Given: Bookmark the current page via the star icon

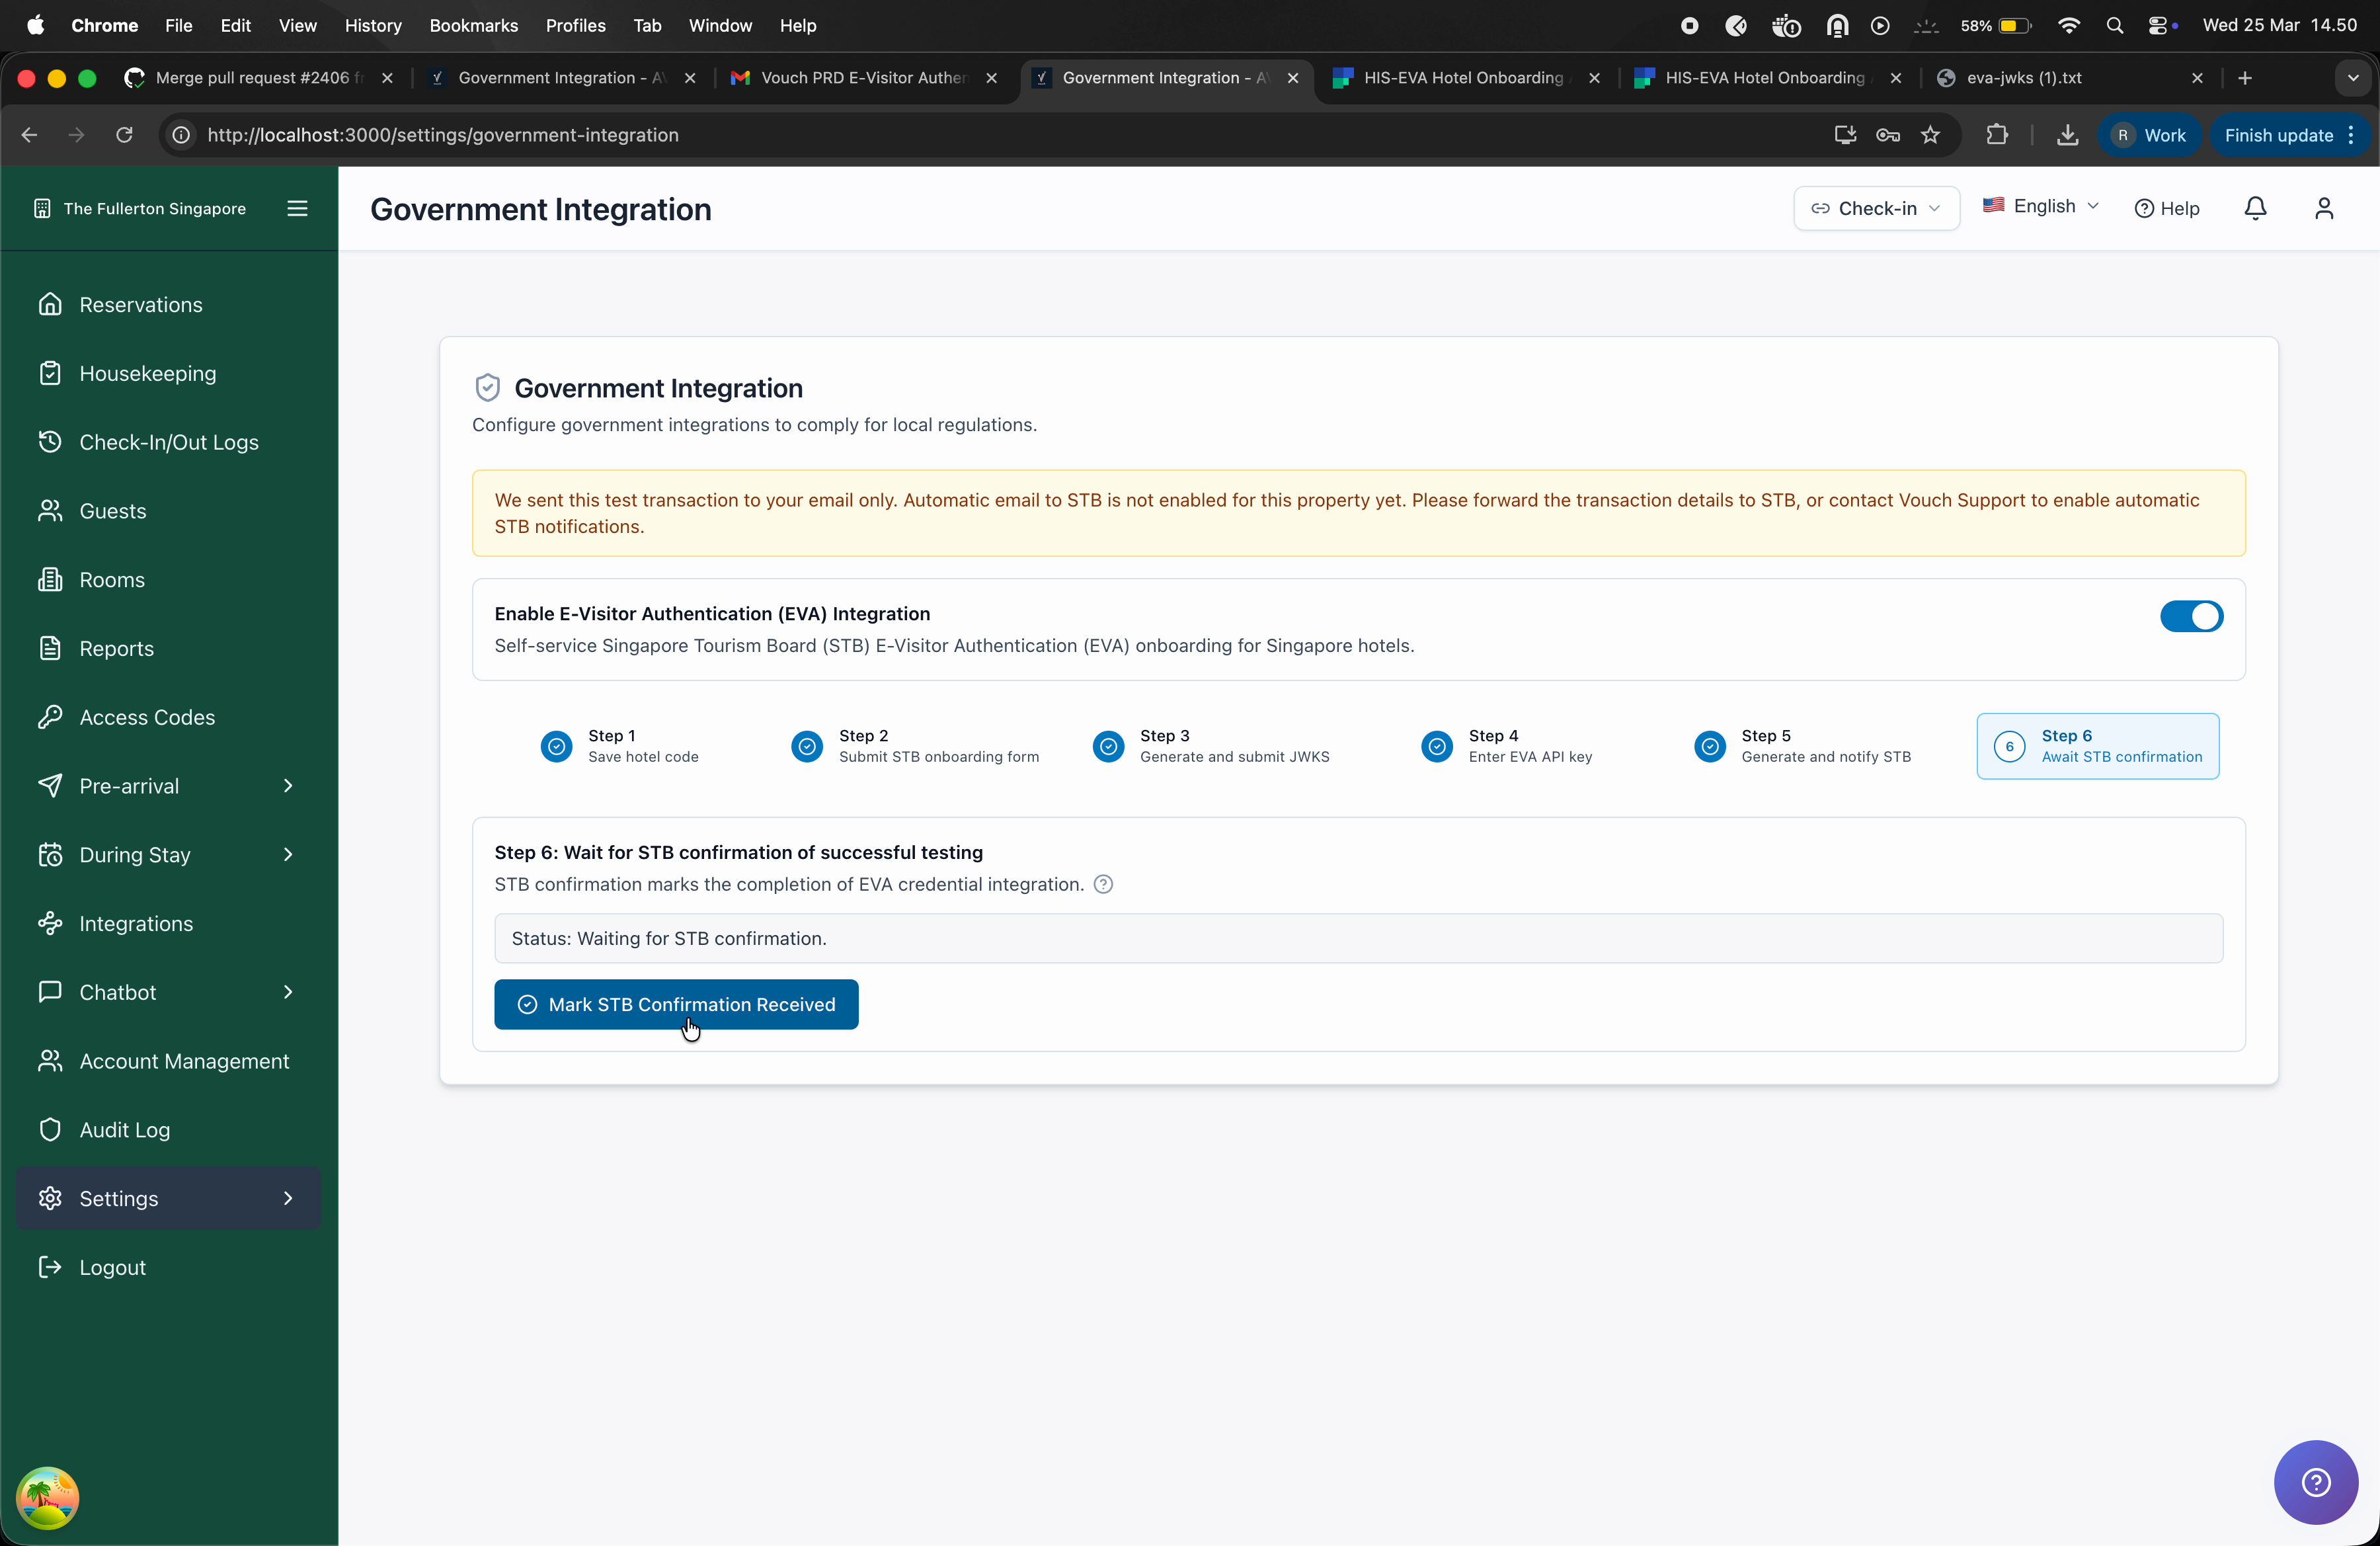Looking at the screenshot, I should 1930,135.
